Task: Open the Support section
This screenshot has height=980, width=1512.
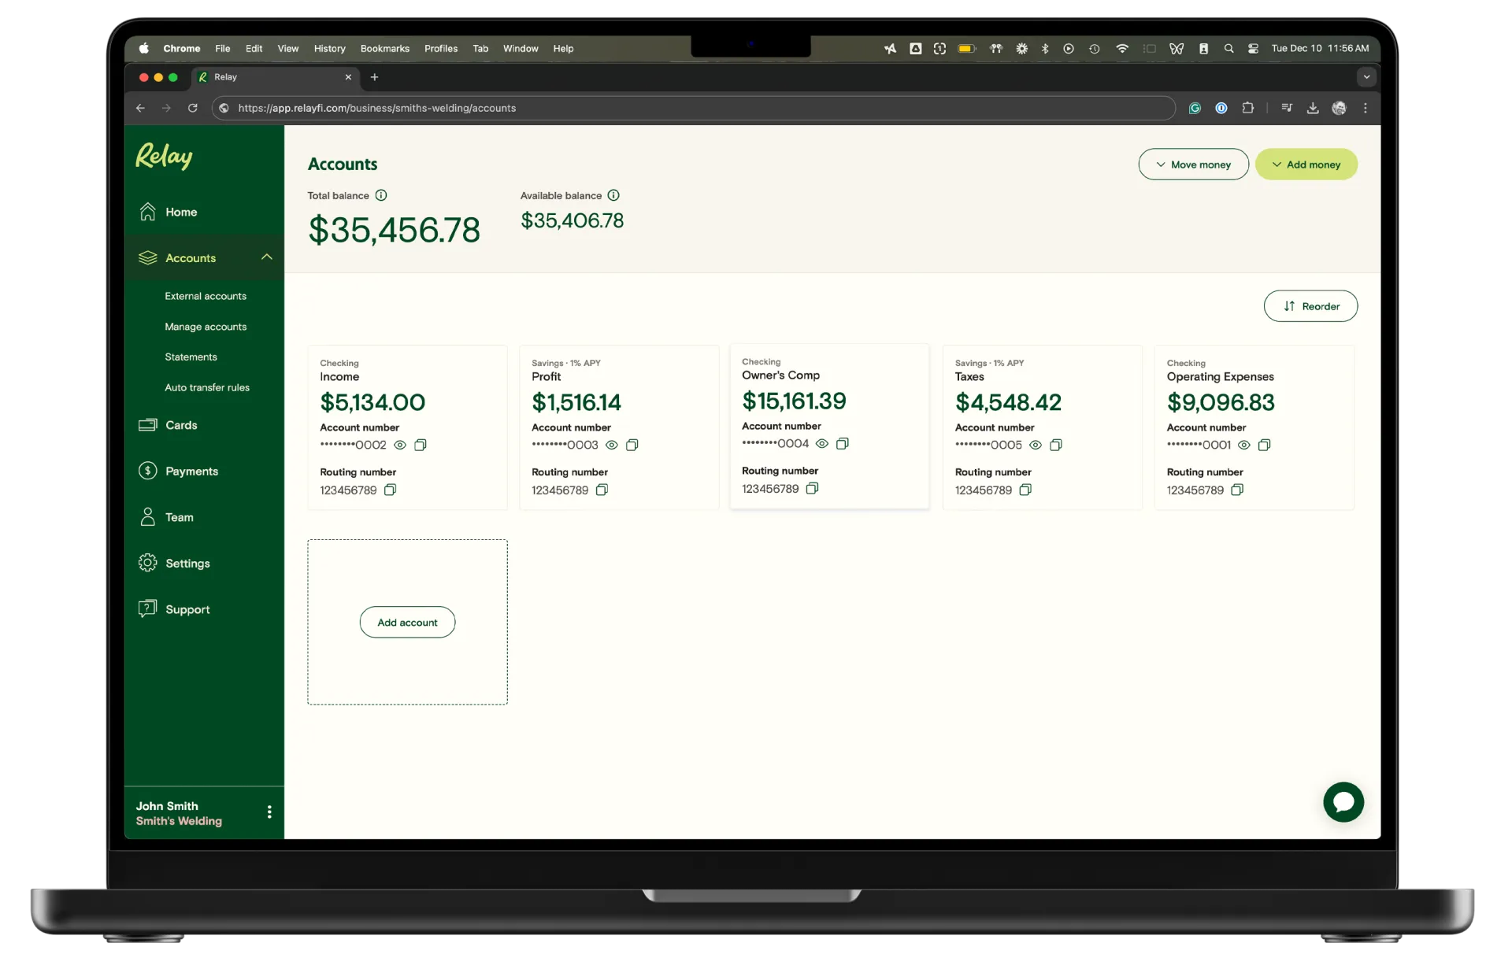Action: (188, 608)
